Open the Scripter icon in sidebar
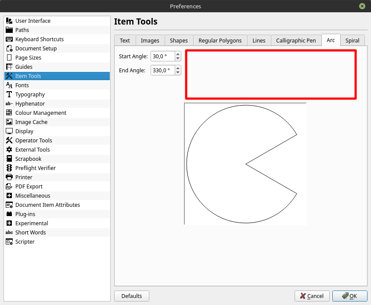This screenshot has width=371, height=305. [x=9, y=241]
